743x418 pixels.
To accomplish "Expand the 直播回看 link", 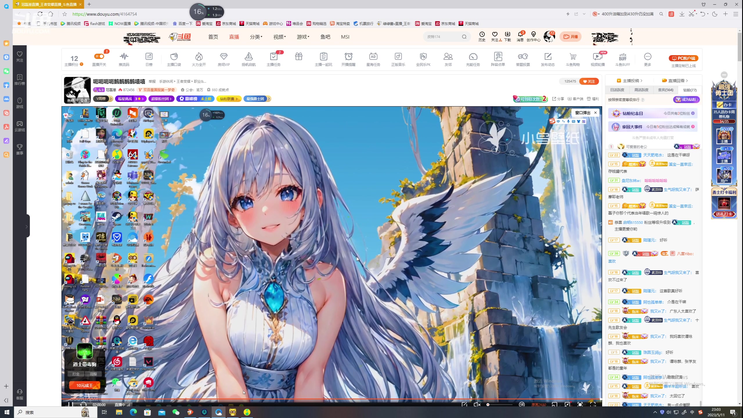I will [675, 80].
